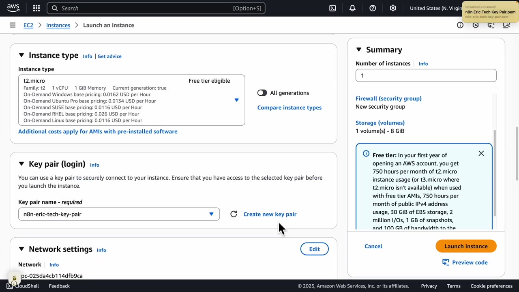Open the notifications bell

click(x=352, y=8)
